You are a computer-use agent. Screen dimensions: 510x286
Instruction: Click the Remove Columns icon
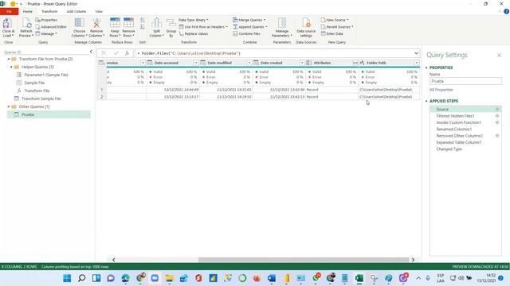[96, 23]
